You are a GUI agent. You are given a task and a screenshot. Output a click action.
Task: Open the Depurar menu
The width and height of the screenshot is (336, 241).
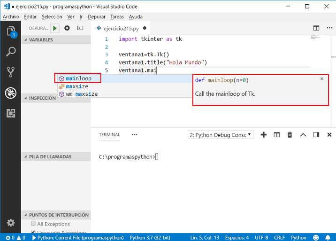pyautogui.click(x=96, y=17)
